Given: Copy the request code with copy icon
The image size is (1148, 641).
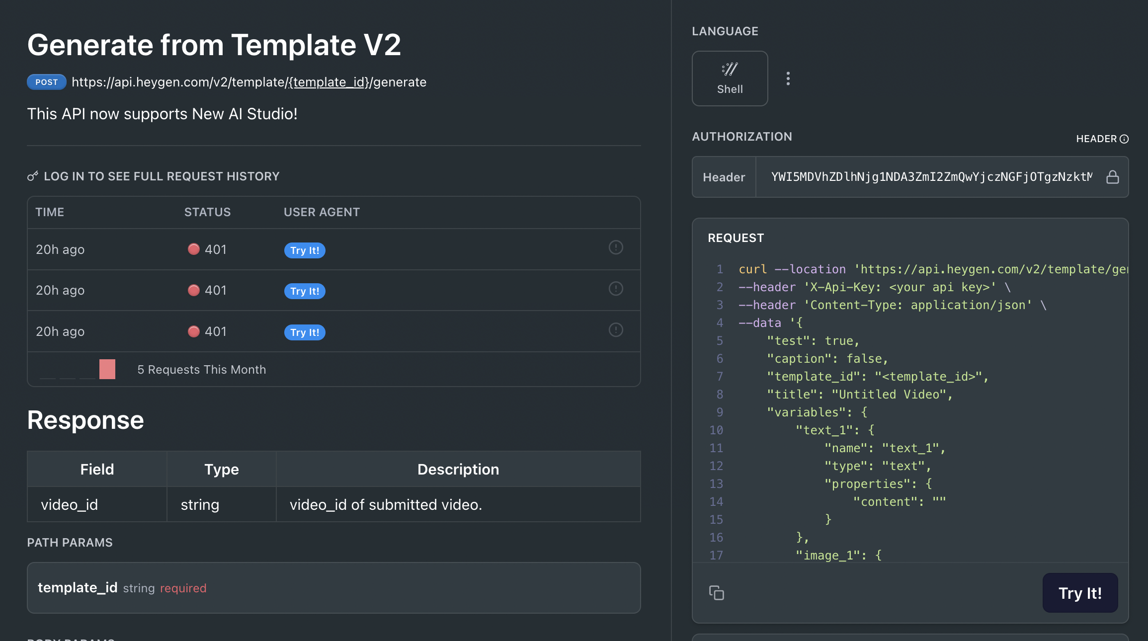Looking at the screenshot, I should click(716, 593).
